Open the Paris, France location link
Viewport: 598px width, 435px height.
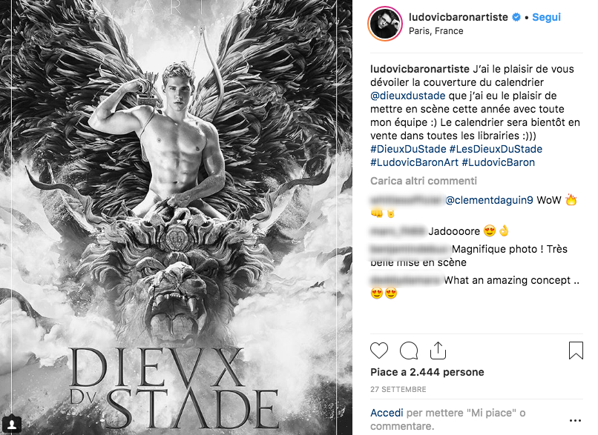pyautogui.click(x=436, y=31)
